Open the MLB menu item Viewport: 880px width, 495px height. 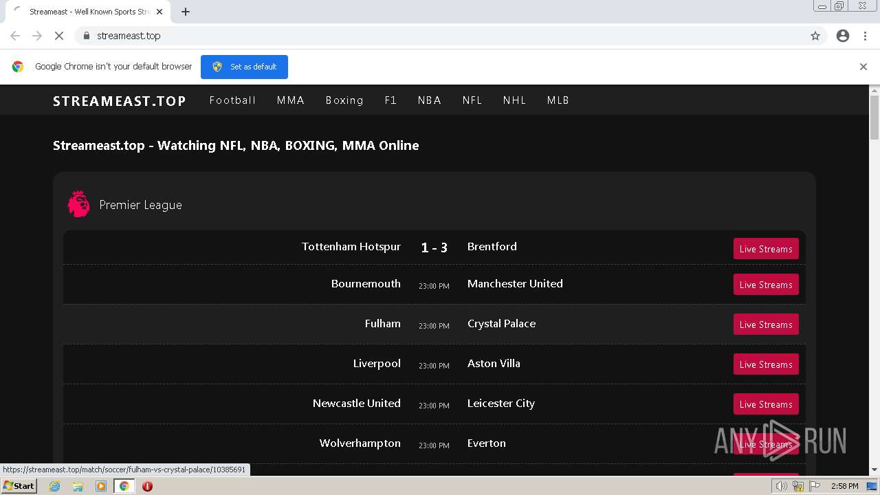coord(558,100)
